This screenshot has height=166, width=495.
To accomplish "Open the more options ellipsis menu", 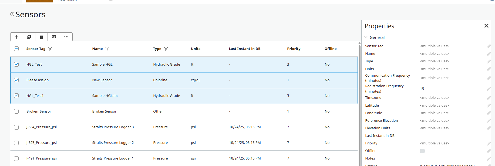I will 66,37.
